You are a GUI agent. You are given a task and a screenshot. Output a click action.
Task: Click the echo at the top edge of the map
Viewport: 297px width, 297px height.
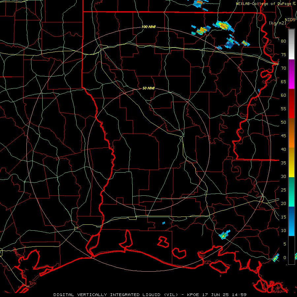click(x=199, y=3)
